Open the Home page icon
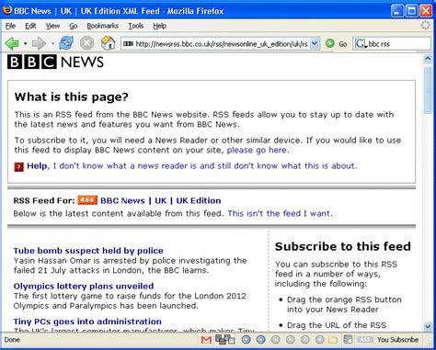The width and height of the screenshot is (436, 350). tap(108, 43)
